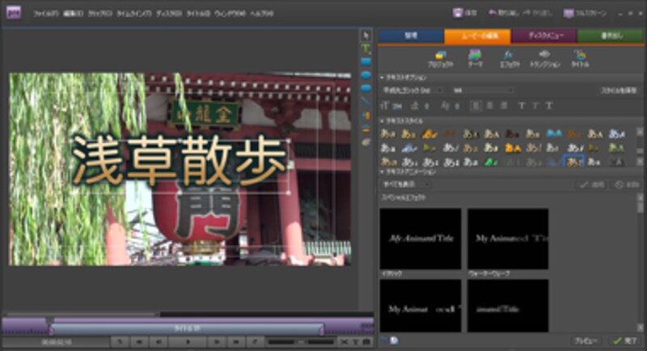Toggle left text alignment button

tap(476, 105)
